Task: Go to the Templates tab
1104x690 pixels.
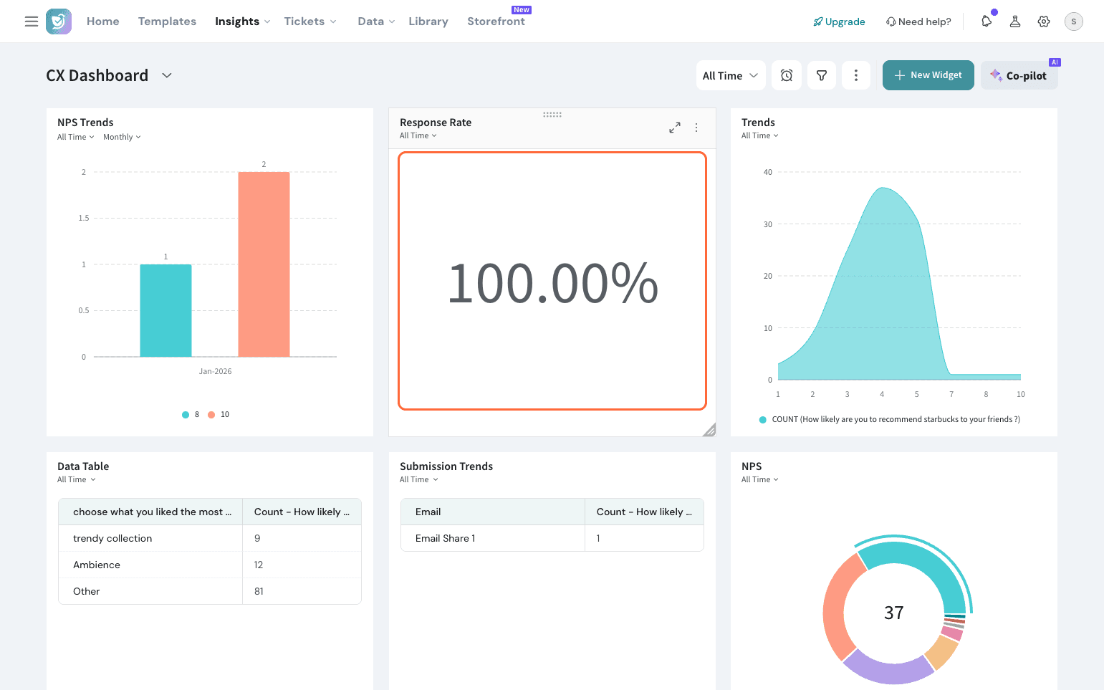Action: coord(167,21)
